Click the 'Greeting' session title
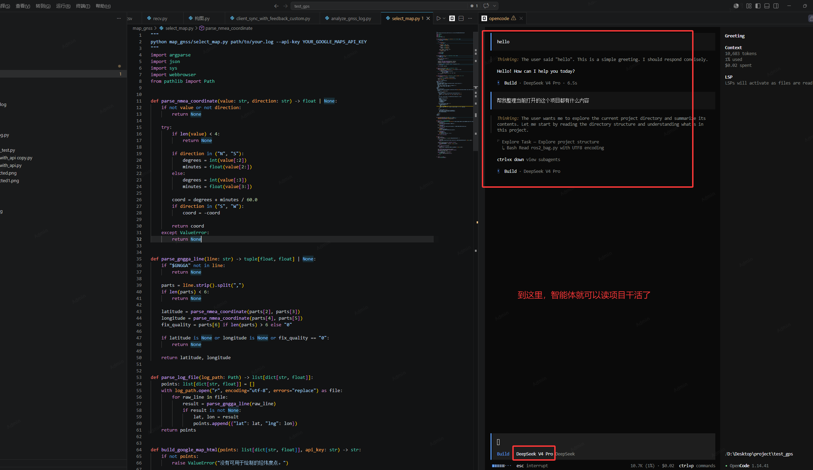This screenshot has width=813, height=470. pos(734,36)
